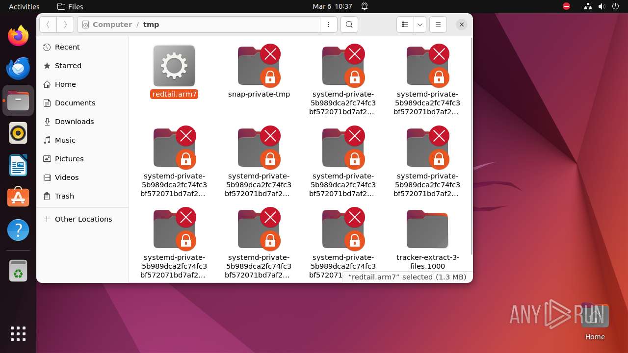This screenshot has width=628, height=353.
Task: Open Help from the dock
Action: (x=18, y=230)
